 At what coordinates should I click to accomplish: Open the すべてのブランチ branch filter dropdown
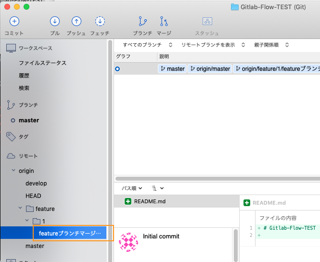click(x=147, y=45)
